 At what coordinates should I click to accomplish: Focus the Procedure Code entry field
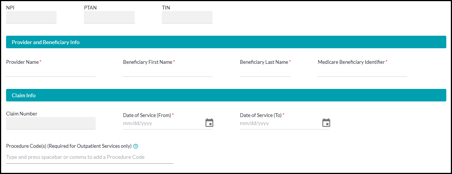click(90, 157)
